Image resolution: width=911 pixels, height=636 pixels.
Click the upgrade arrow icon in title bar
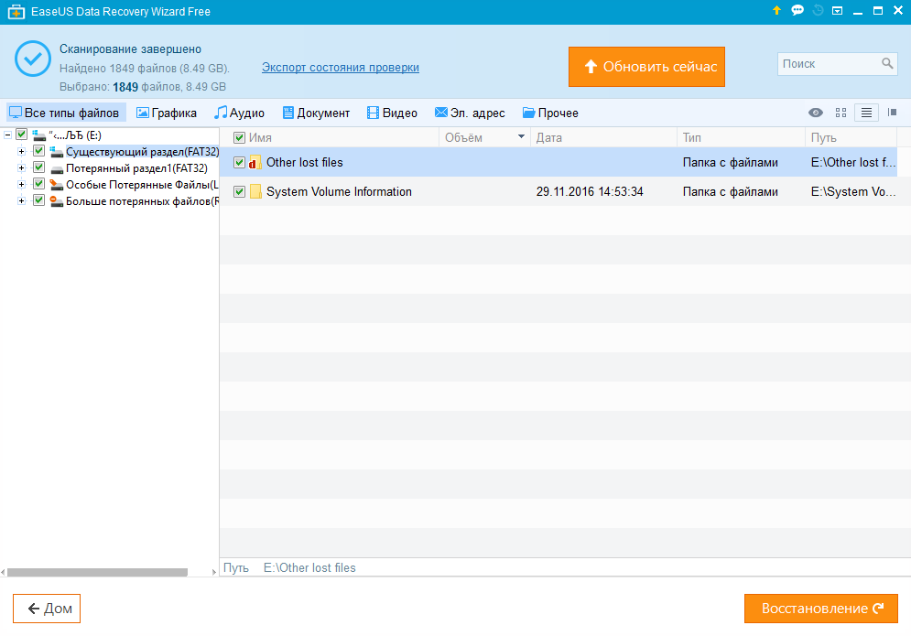(x=776, y=10)
